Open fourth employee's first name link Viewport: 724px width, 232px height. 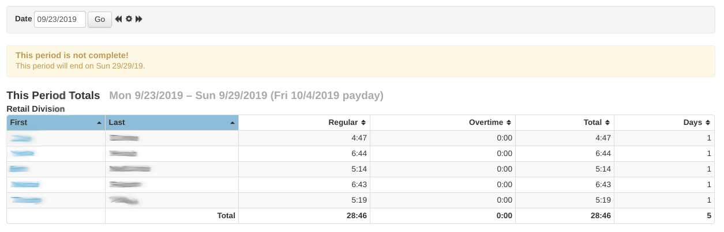(x=25, y=185)
